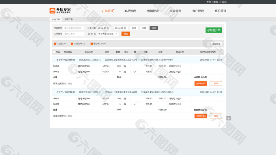Click the 活动名称 column header
The height and width of the screenshot is (155, 276).
[x=179, y=52]
